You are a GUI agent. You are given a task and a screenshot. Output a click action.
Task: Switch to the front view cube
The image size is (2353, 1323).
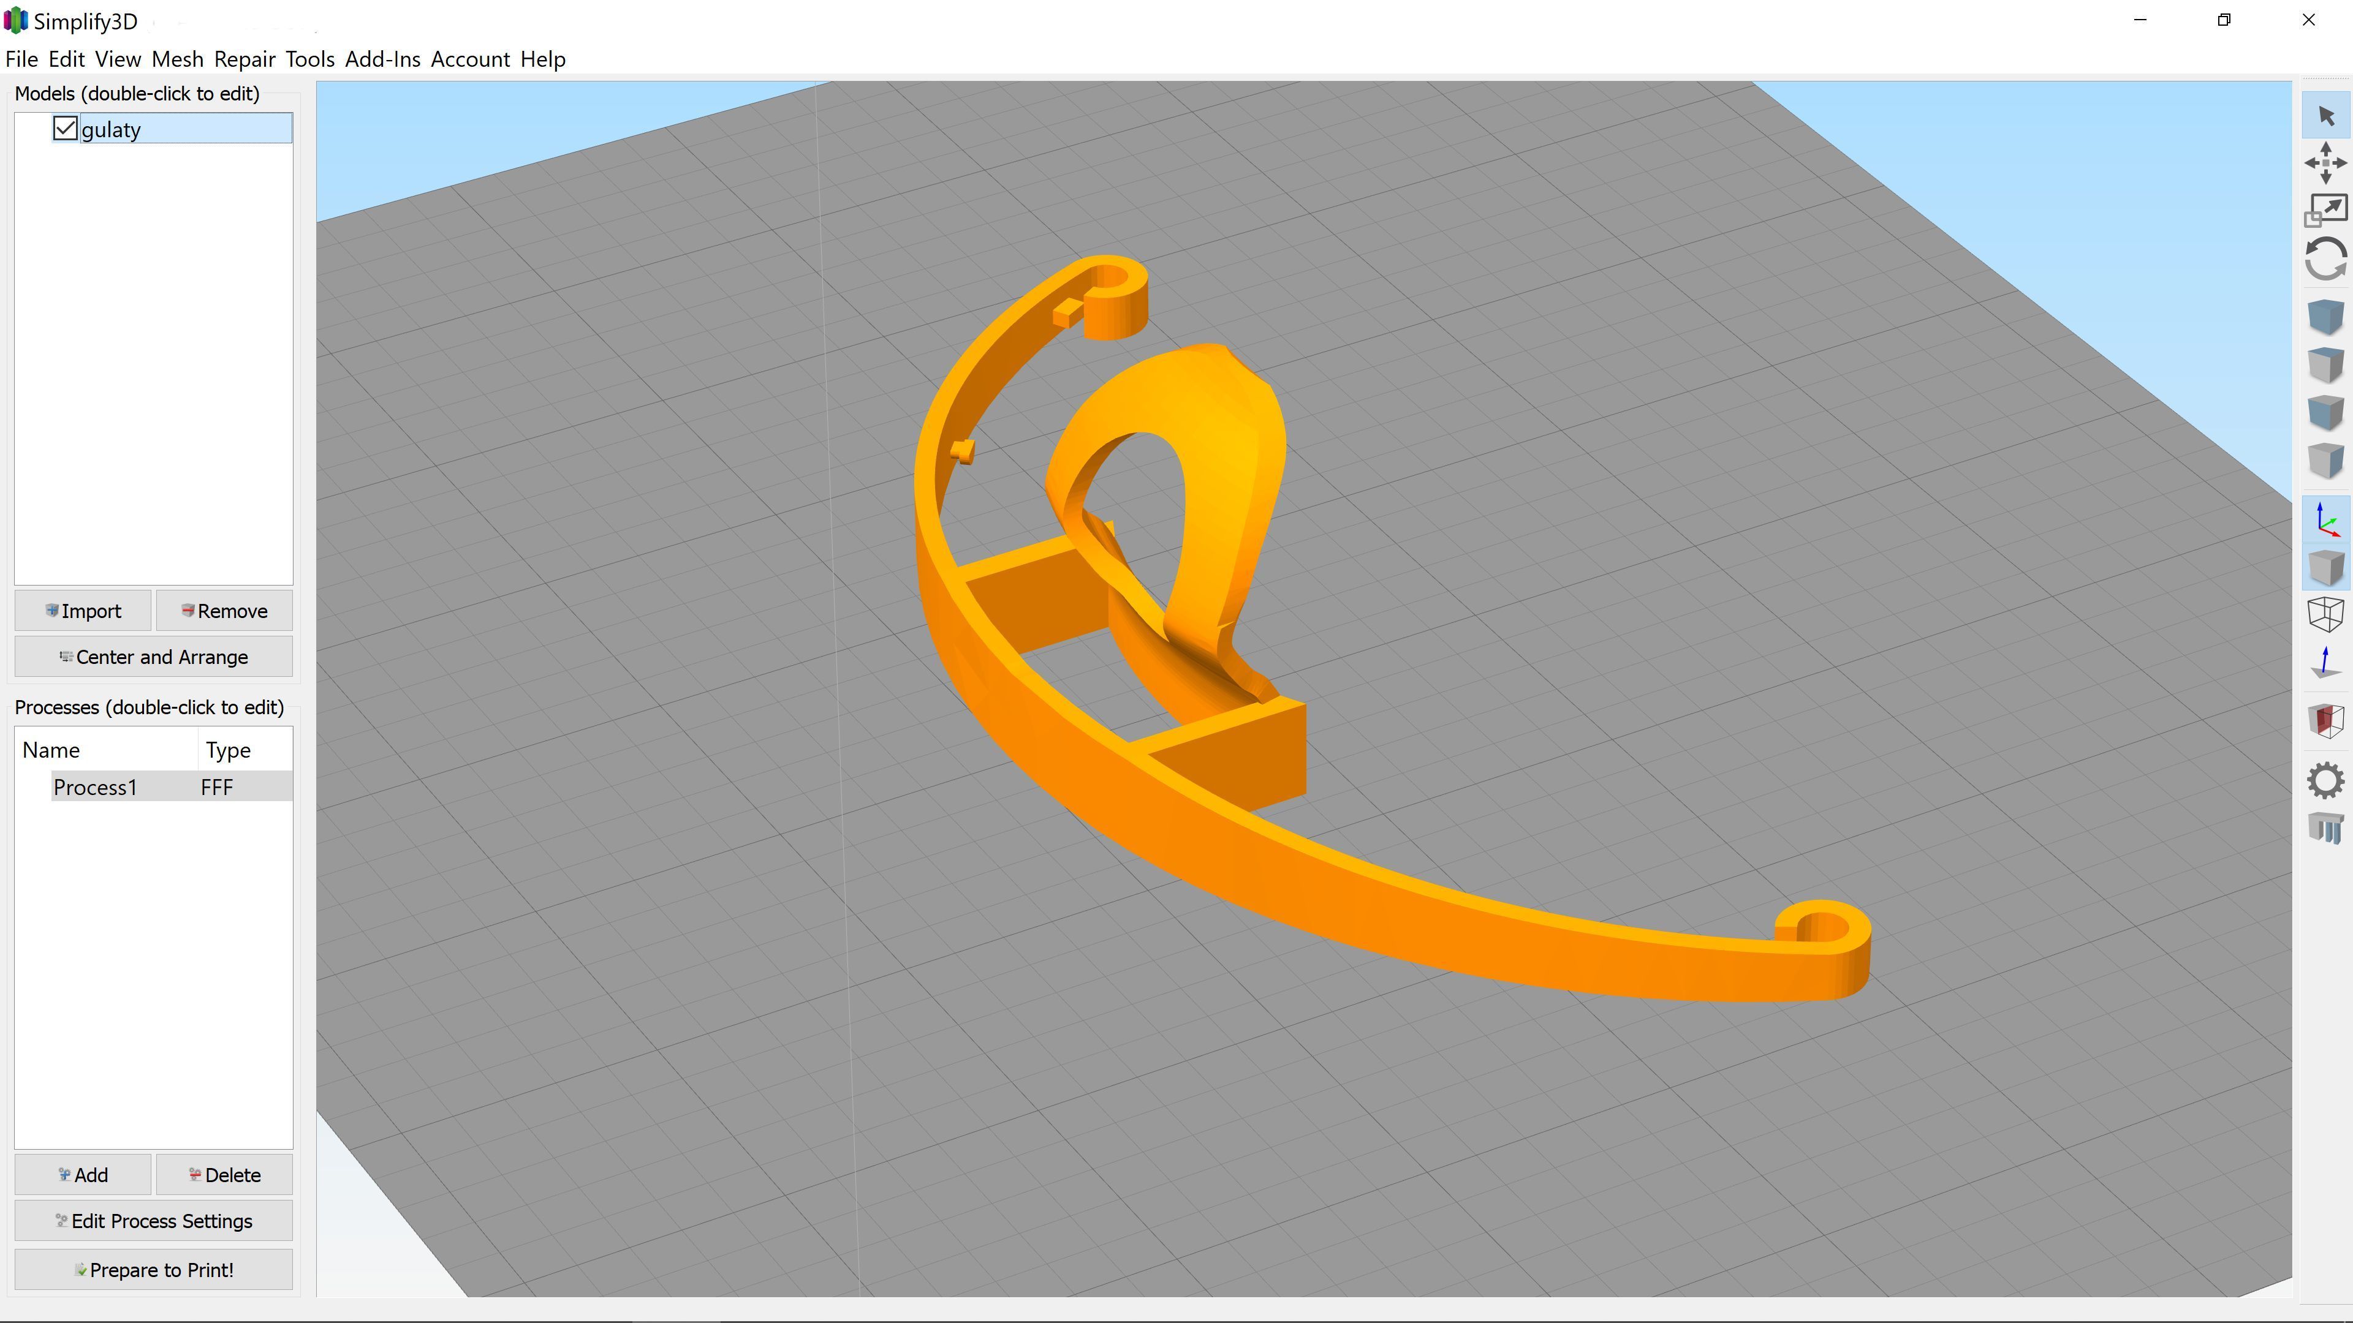click(2325, 412)
